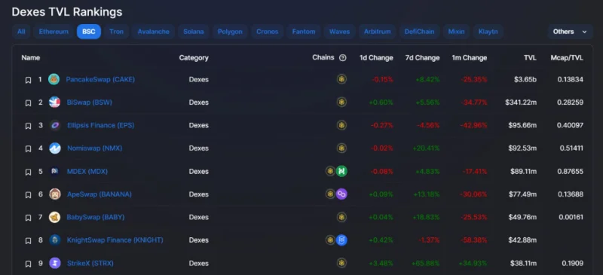Open the ApeSwap (BANANA) link
Image resolution: width=603 pixels, height=275 pixels.
(99, 194)
